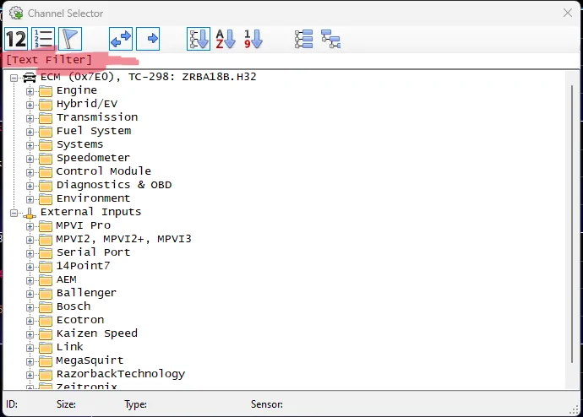Click the folder icon beside Link

[46, 348]
